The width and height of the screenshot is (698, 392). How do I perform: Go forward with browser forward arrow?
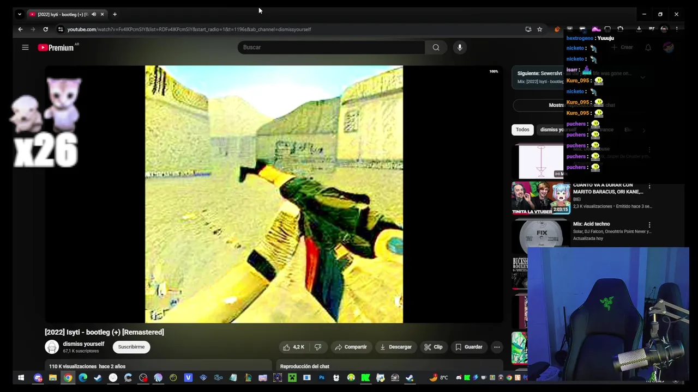pyautogui.click(x=33, y=29)
